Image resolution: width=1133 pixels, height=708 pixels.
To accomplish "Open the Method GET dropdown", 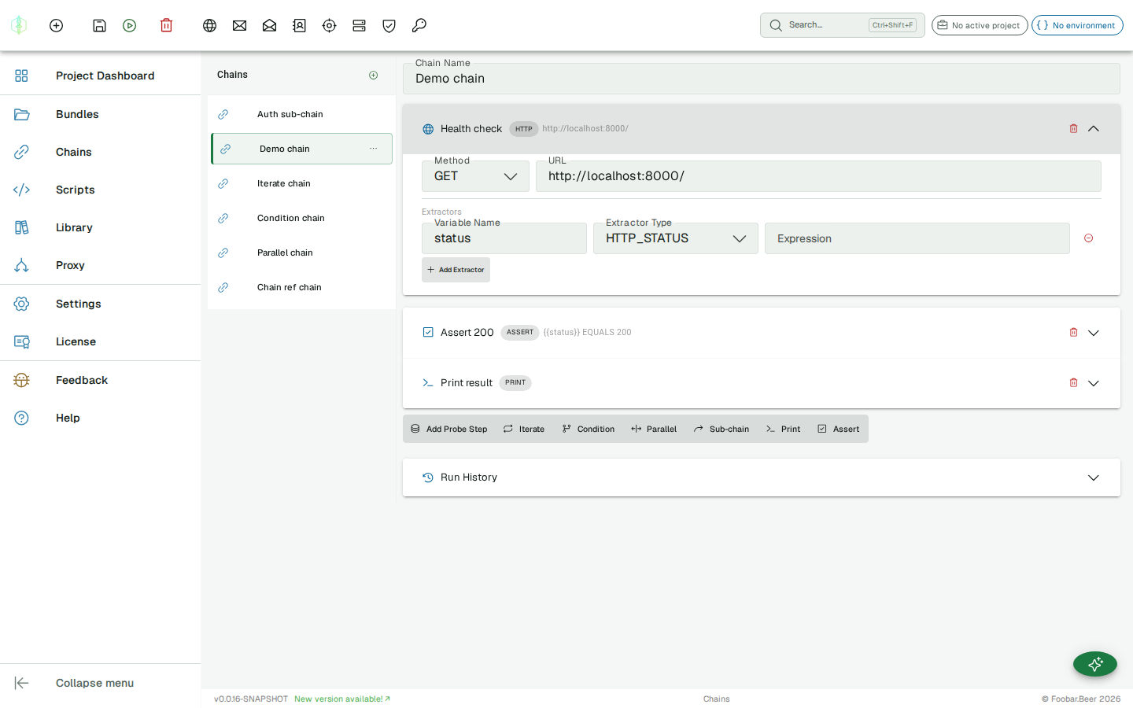I will pyautogui.click(x=475, y=176).
